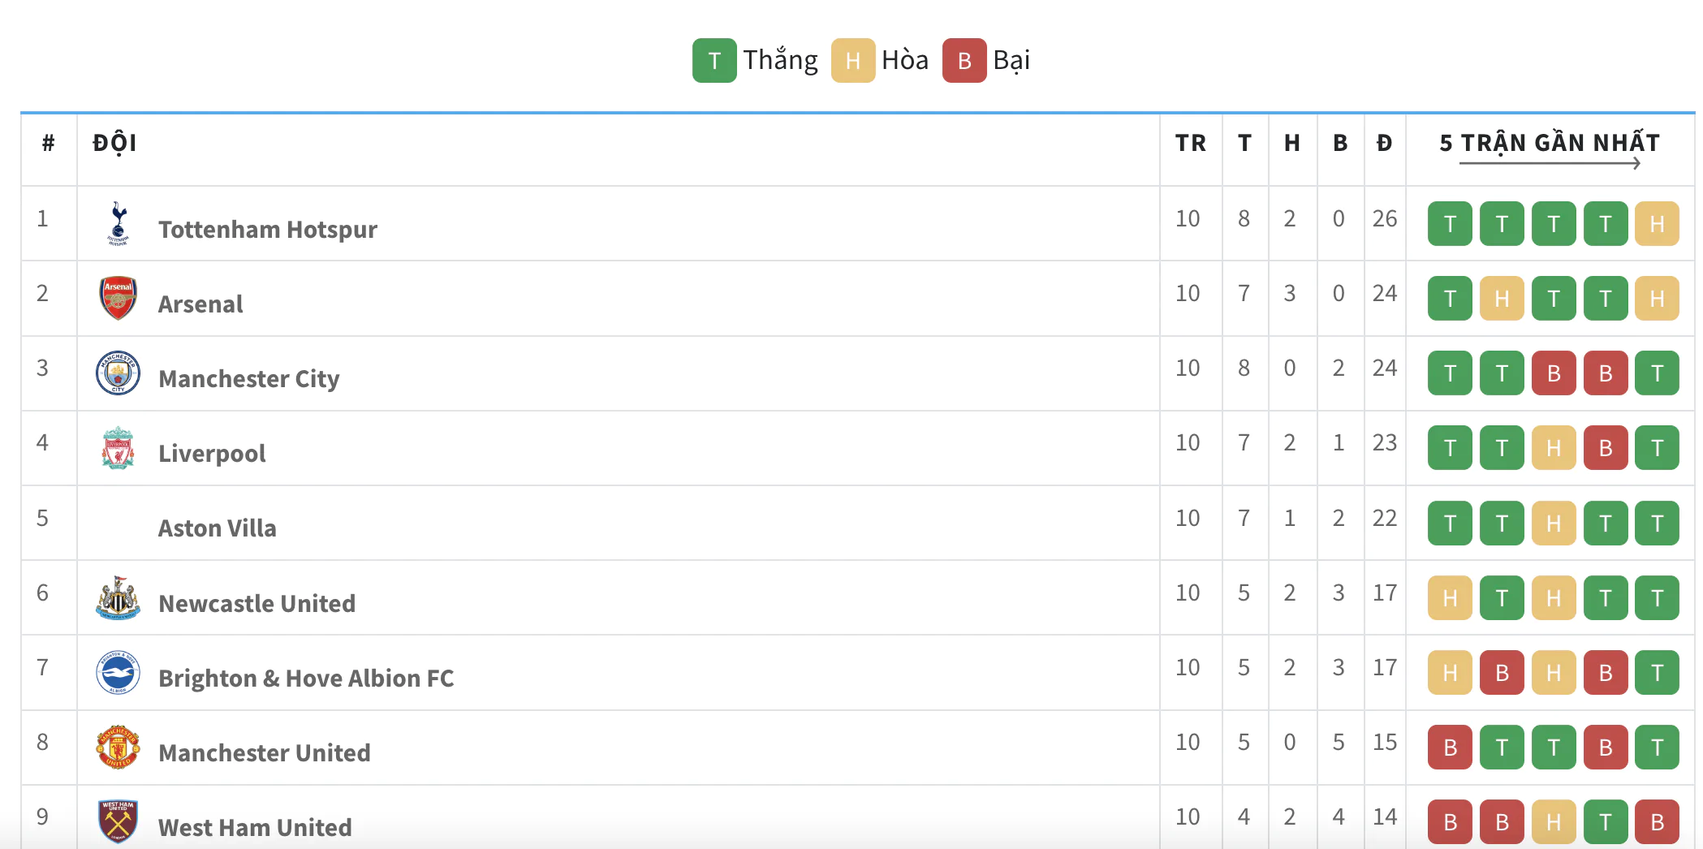Screen dimensions: 1703x849
Task: Click the Arsenal club crest
Action: point(118,298)
